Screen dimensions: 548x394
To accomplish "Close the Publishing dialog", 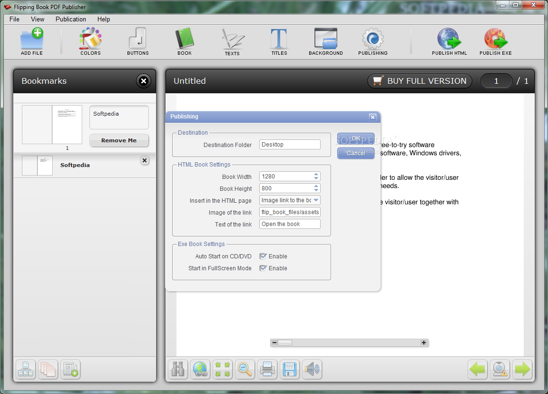I will (372, 117).
